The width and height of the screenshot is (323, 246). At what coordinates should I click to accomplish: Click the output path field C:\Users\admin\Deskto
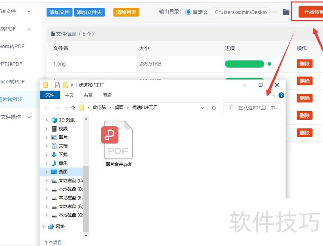point(241,12)
